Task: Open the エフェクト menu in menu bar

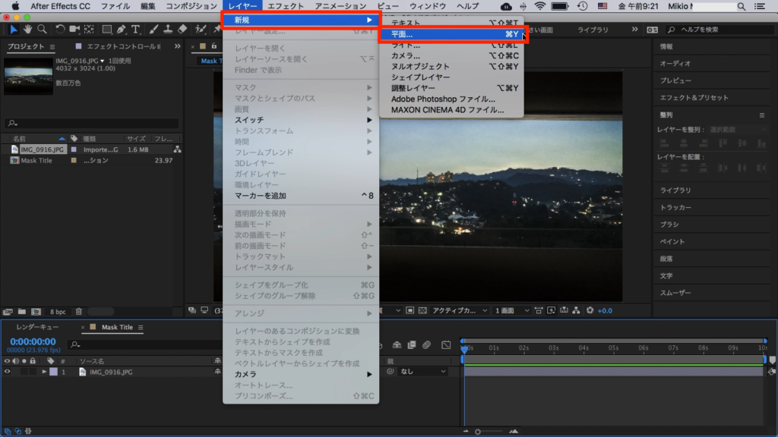Action: (286, 6)
